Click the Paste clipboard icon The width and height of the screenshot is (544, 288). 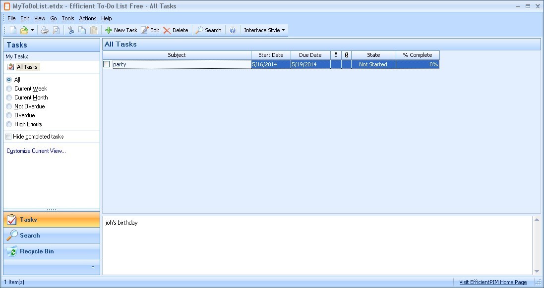coord(93,30)
